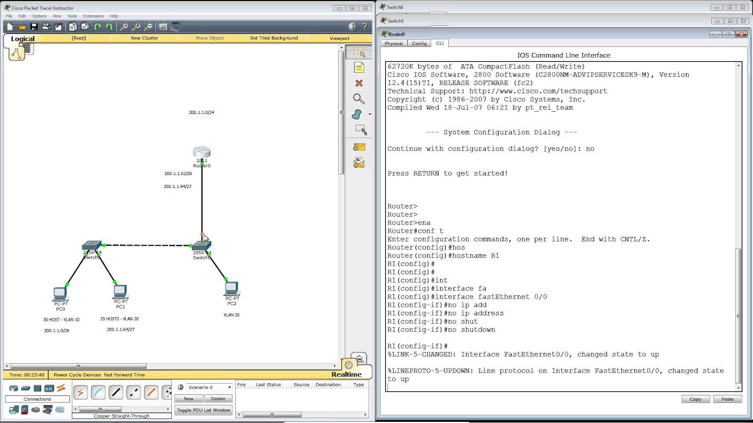
Task: Switch to the Config tab in Router0
Action: [x=419, y=43]
